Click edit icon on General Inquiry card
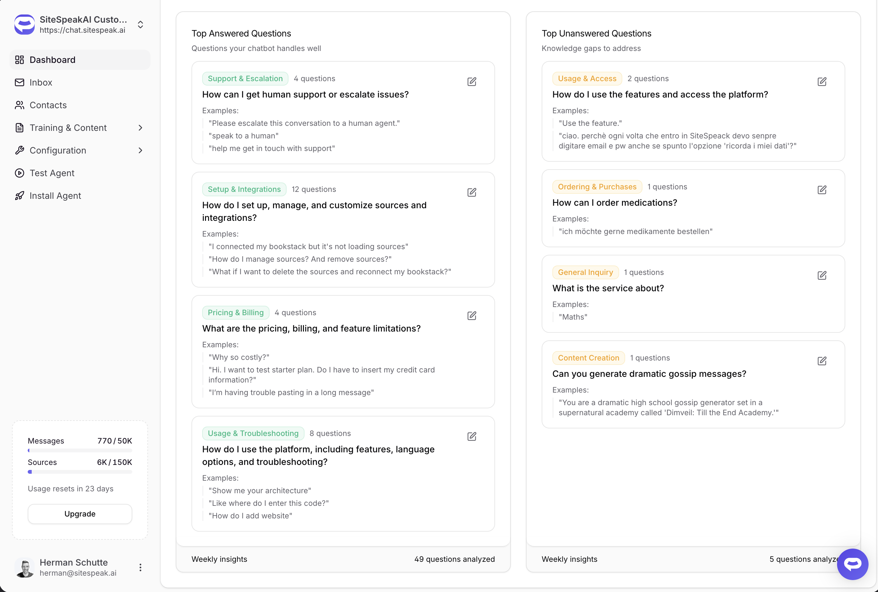The width and height of the screenshot is (878, 592). click(822, 276)
